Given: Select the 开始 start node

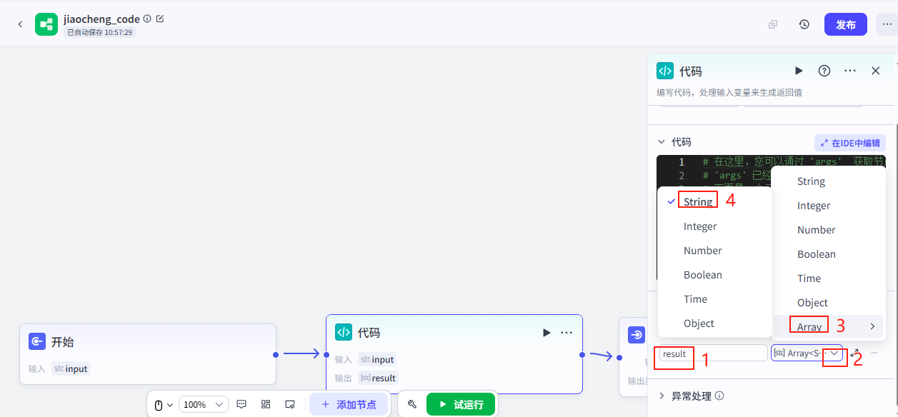Looking at the screenshot, I should click(148, 354).
